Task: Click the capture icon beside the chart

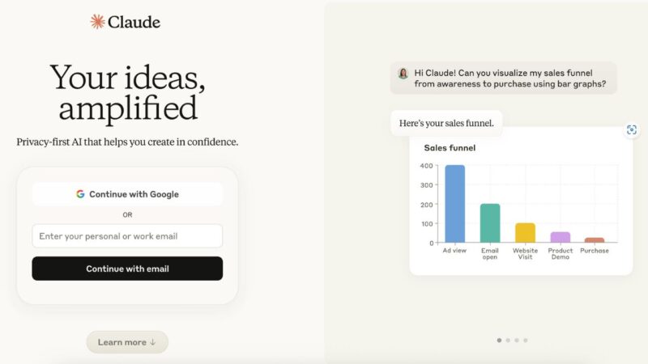Action: (x=632, y=129)
